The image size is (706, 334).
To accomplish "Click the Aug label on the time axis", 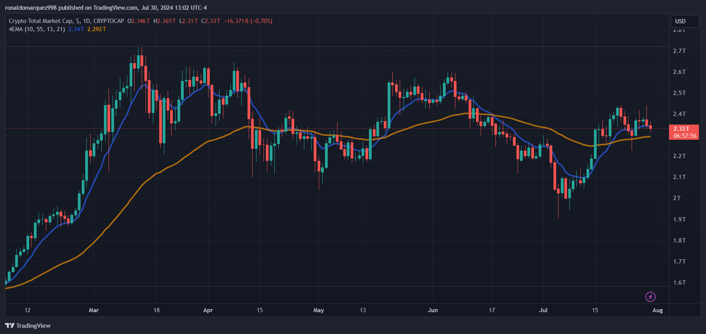I will 658,310.
